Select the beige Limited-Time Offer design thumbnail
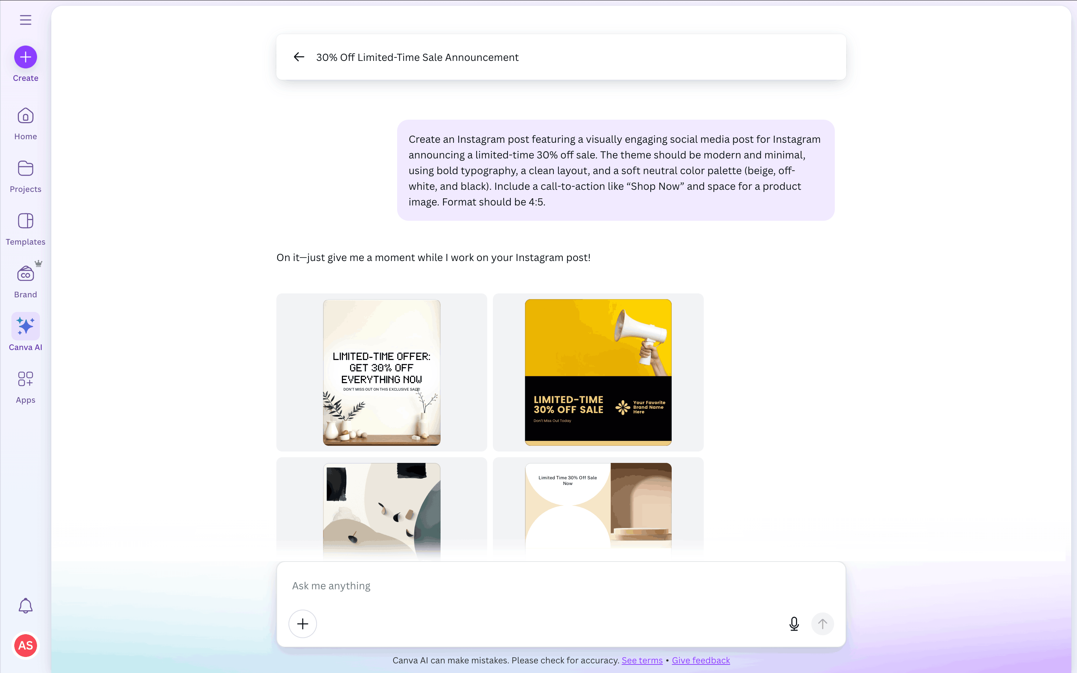 (381, 372)
